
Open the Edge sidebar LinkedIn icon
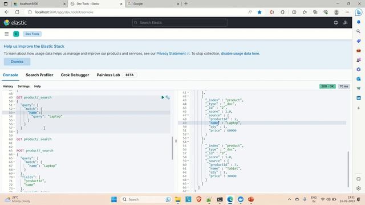tap(359, 98)
